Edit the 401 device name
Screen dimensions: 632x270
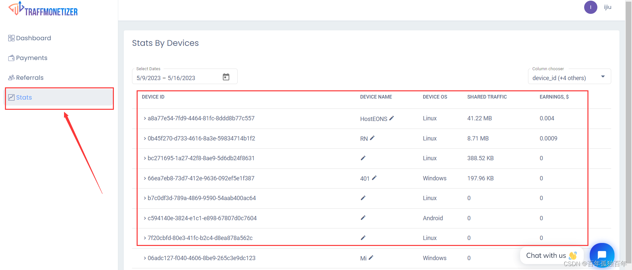click(x=374, y=178)
